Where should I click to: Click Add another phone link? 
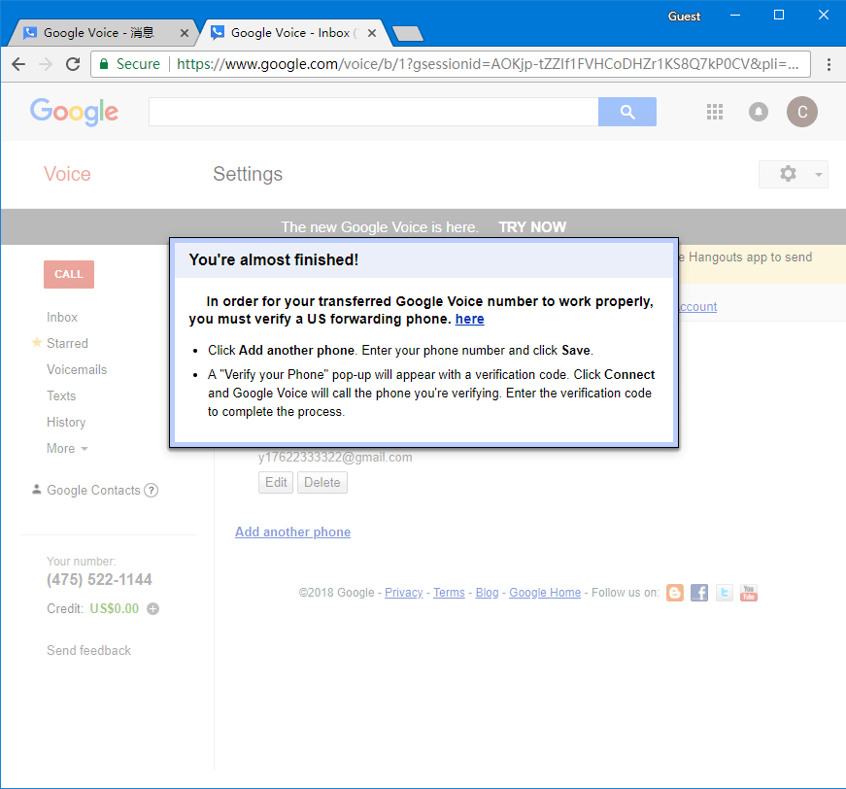[x=292, y=532]
